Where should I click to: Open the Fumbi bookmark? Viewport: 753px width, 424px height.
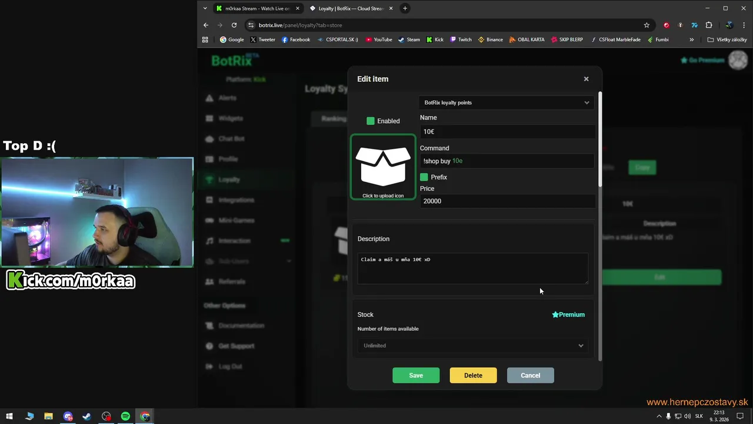pos(658,40)
